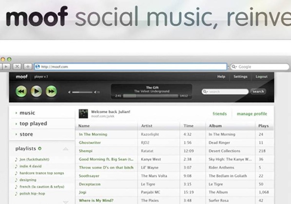The image size is (291, 204).
Task: Seek on The Gift track progress bar
Action: pos(151,96)
